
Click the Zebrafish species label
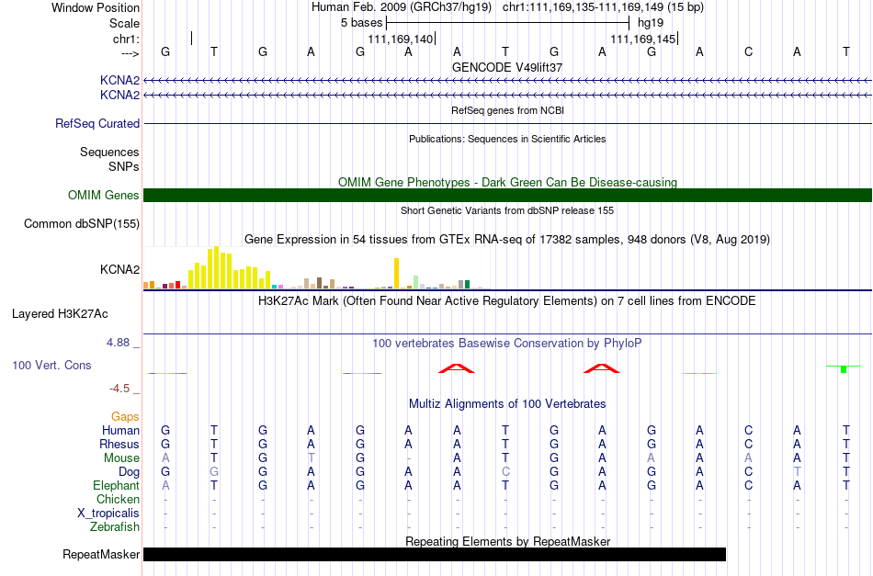115,526
